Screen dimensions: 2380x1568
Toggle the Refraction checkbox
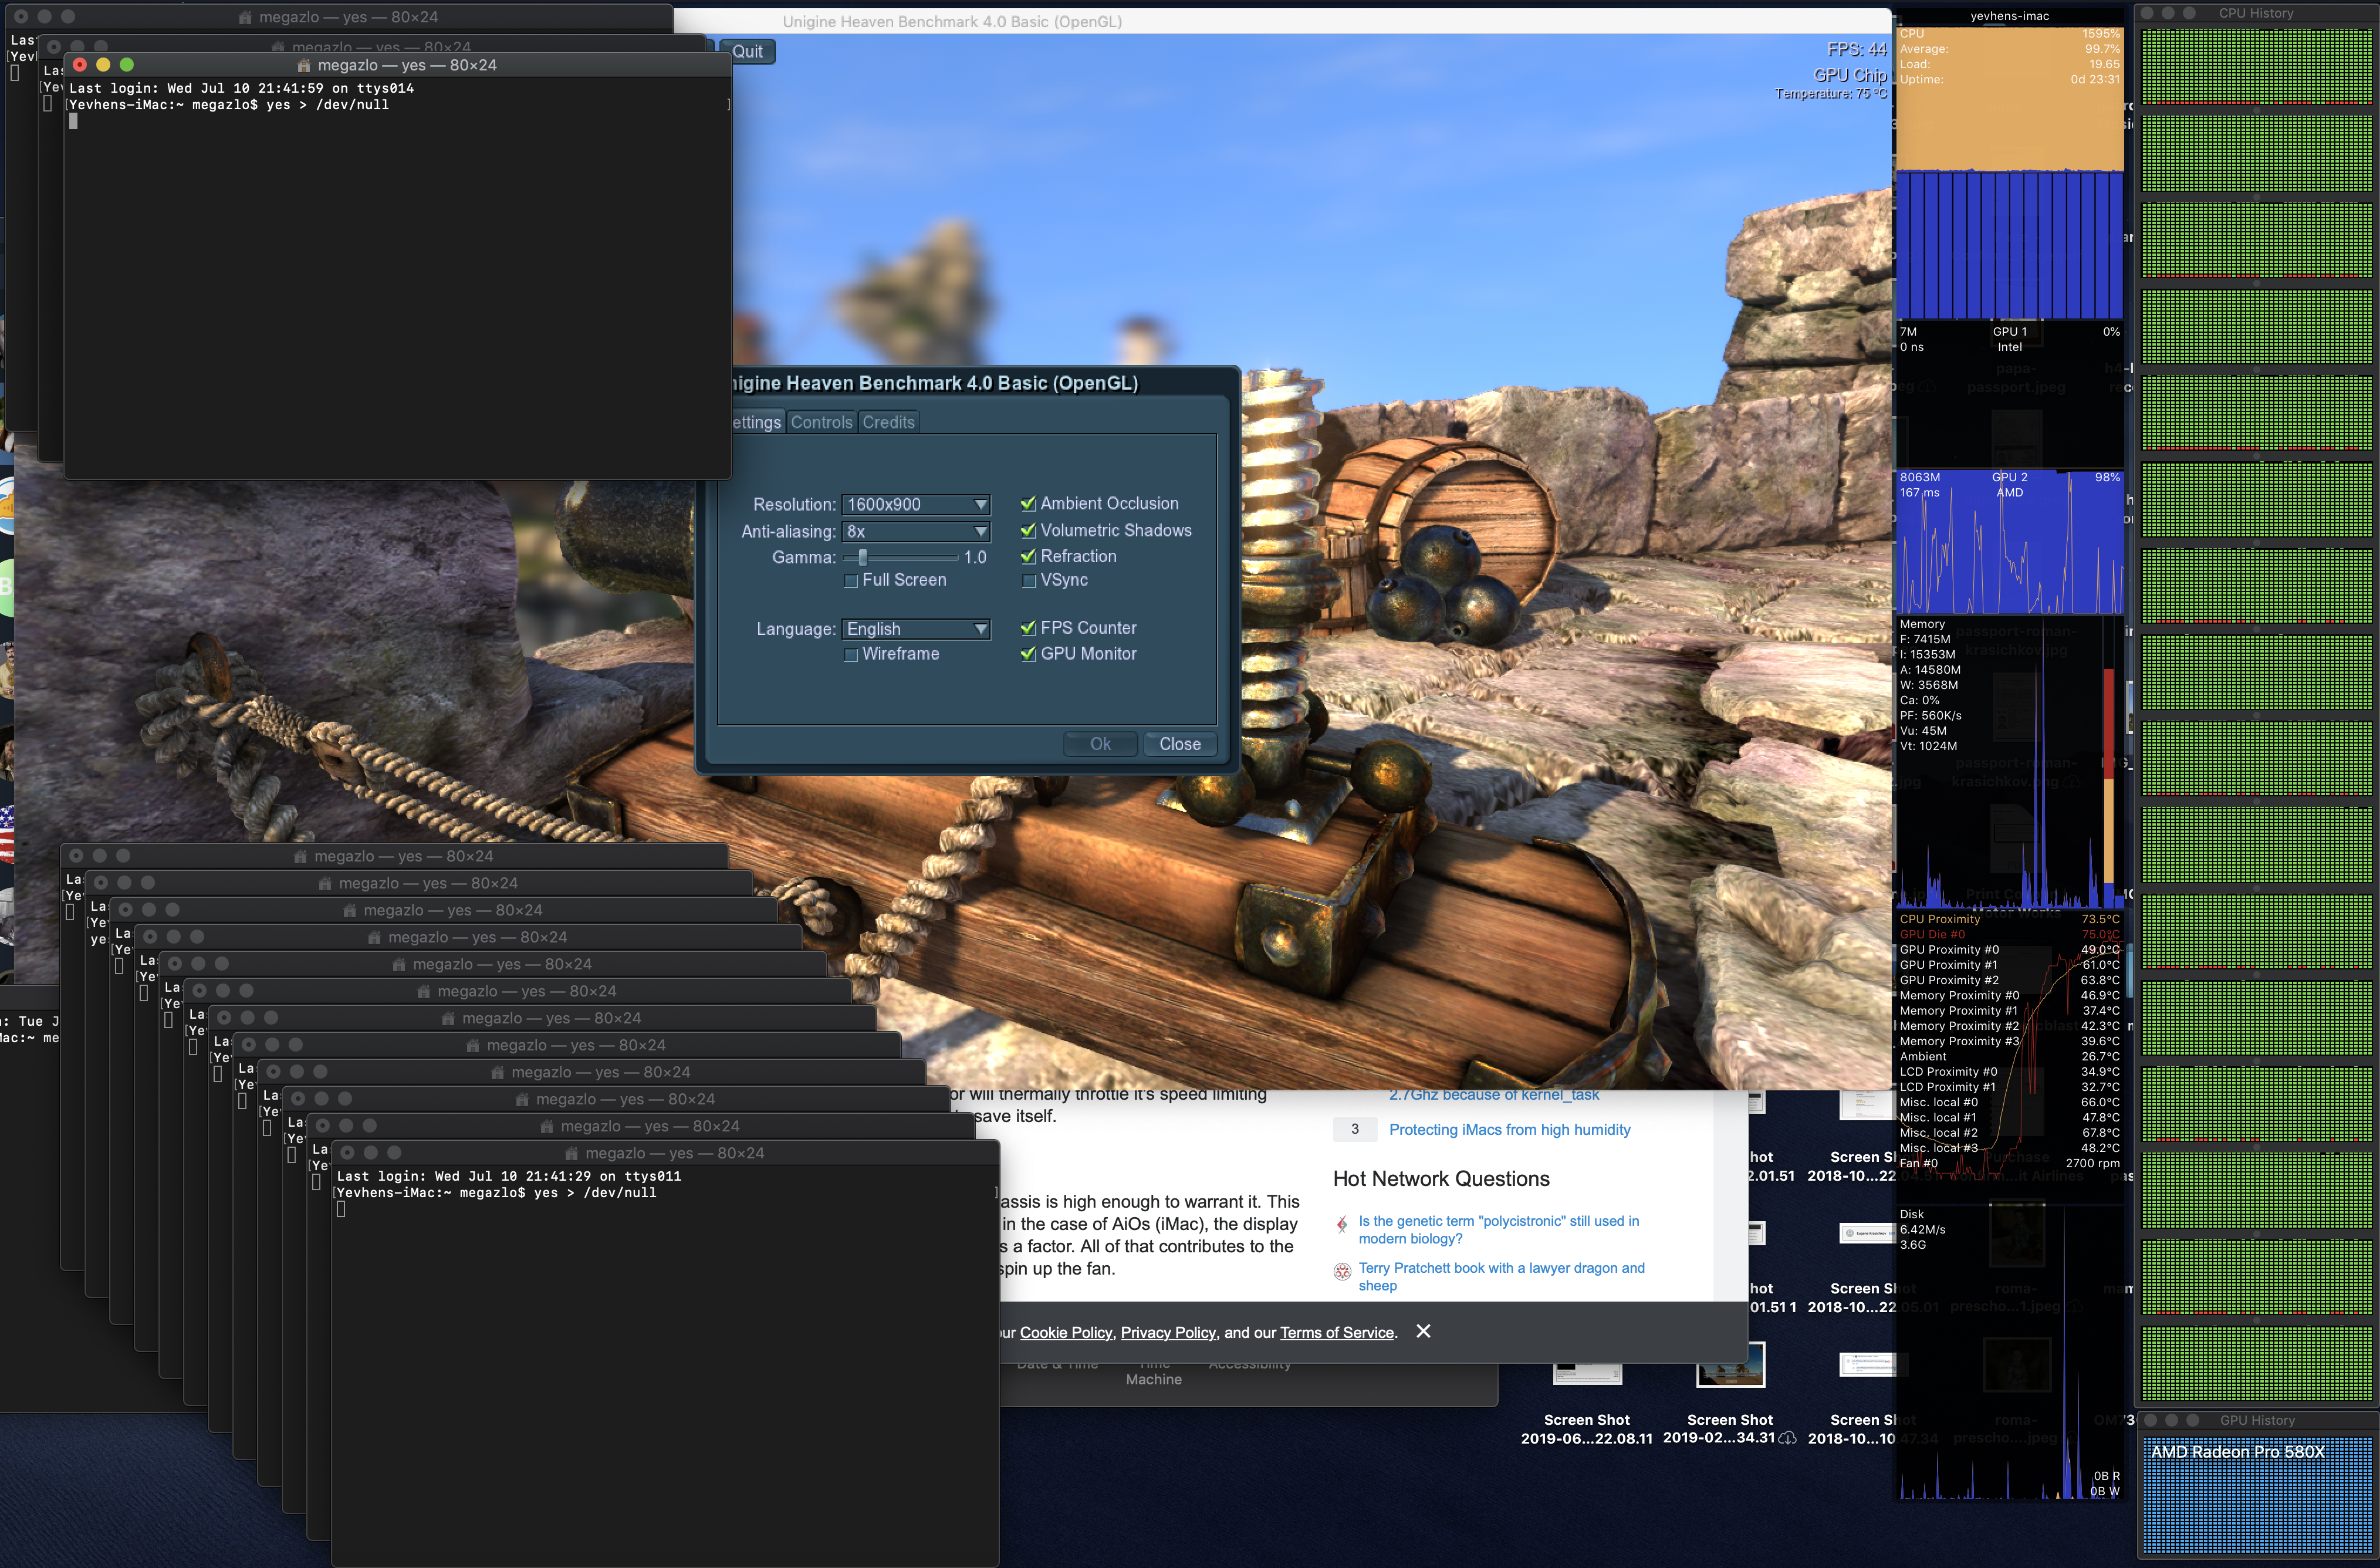pos(1028,557)
